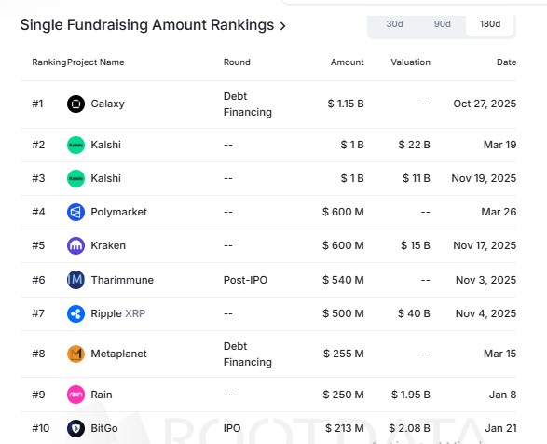Image resolution: width=547 pixels, height=444 pixels.
Task: Click the #10 ranking cell
Action: coord(40,428)
